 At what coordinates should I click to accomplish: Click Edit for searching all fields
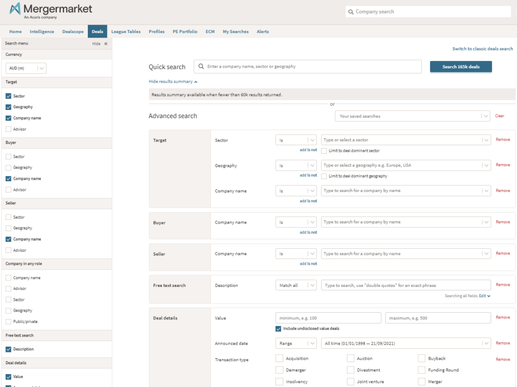coord(482,296)
